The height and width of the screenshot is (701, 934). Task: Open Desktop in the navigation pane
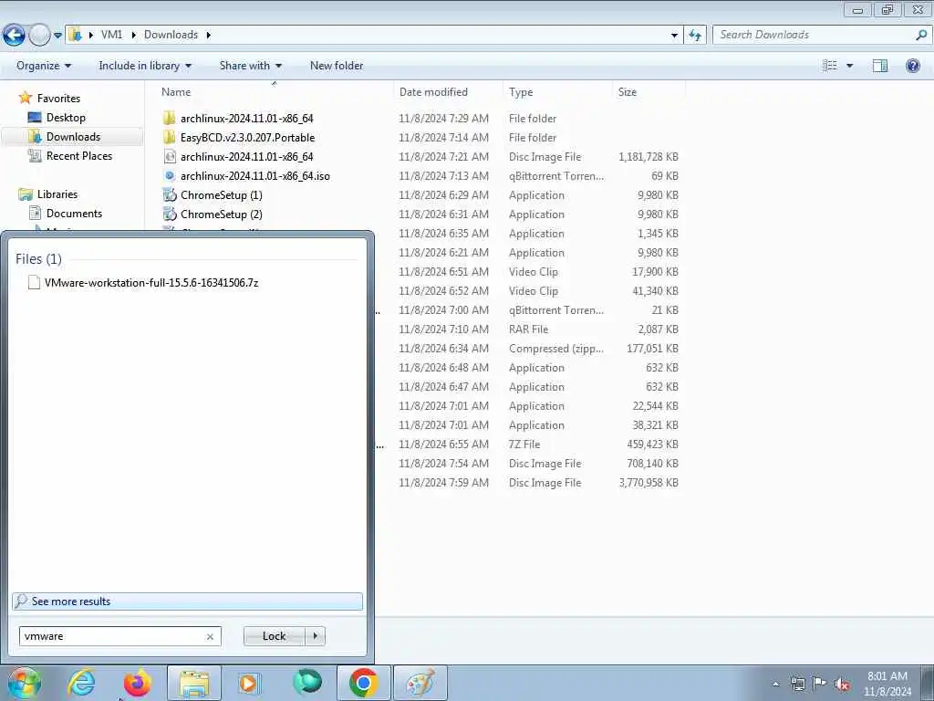pyautogui.click(x=66, y=118)
